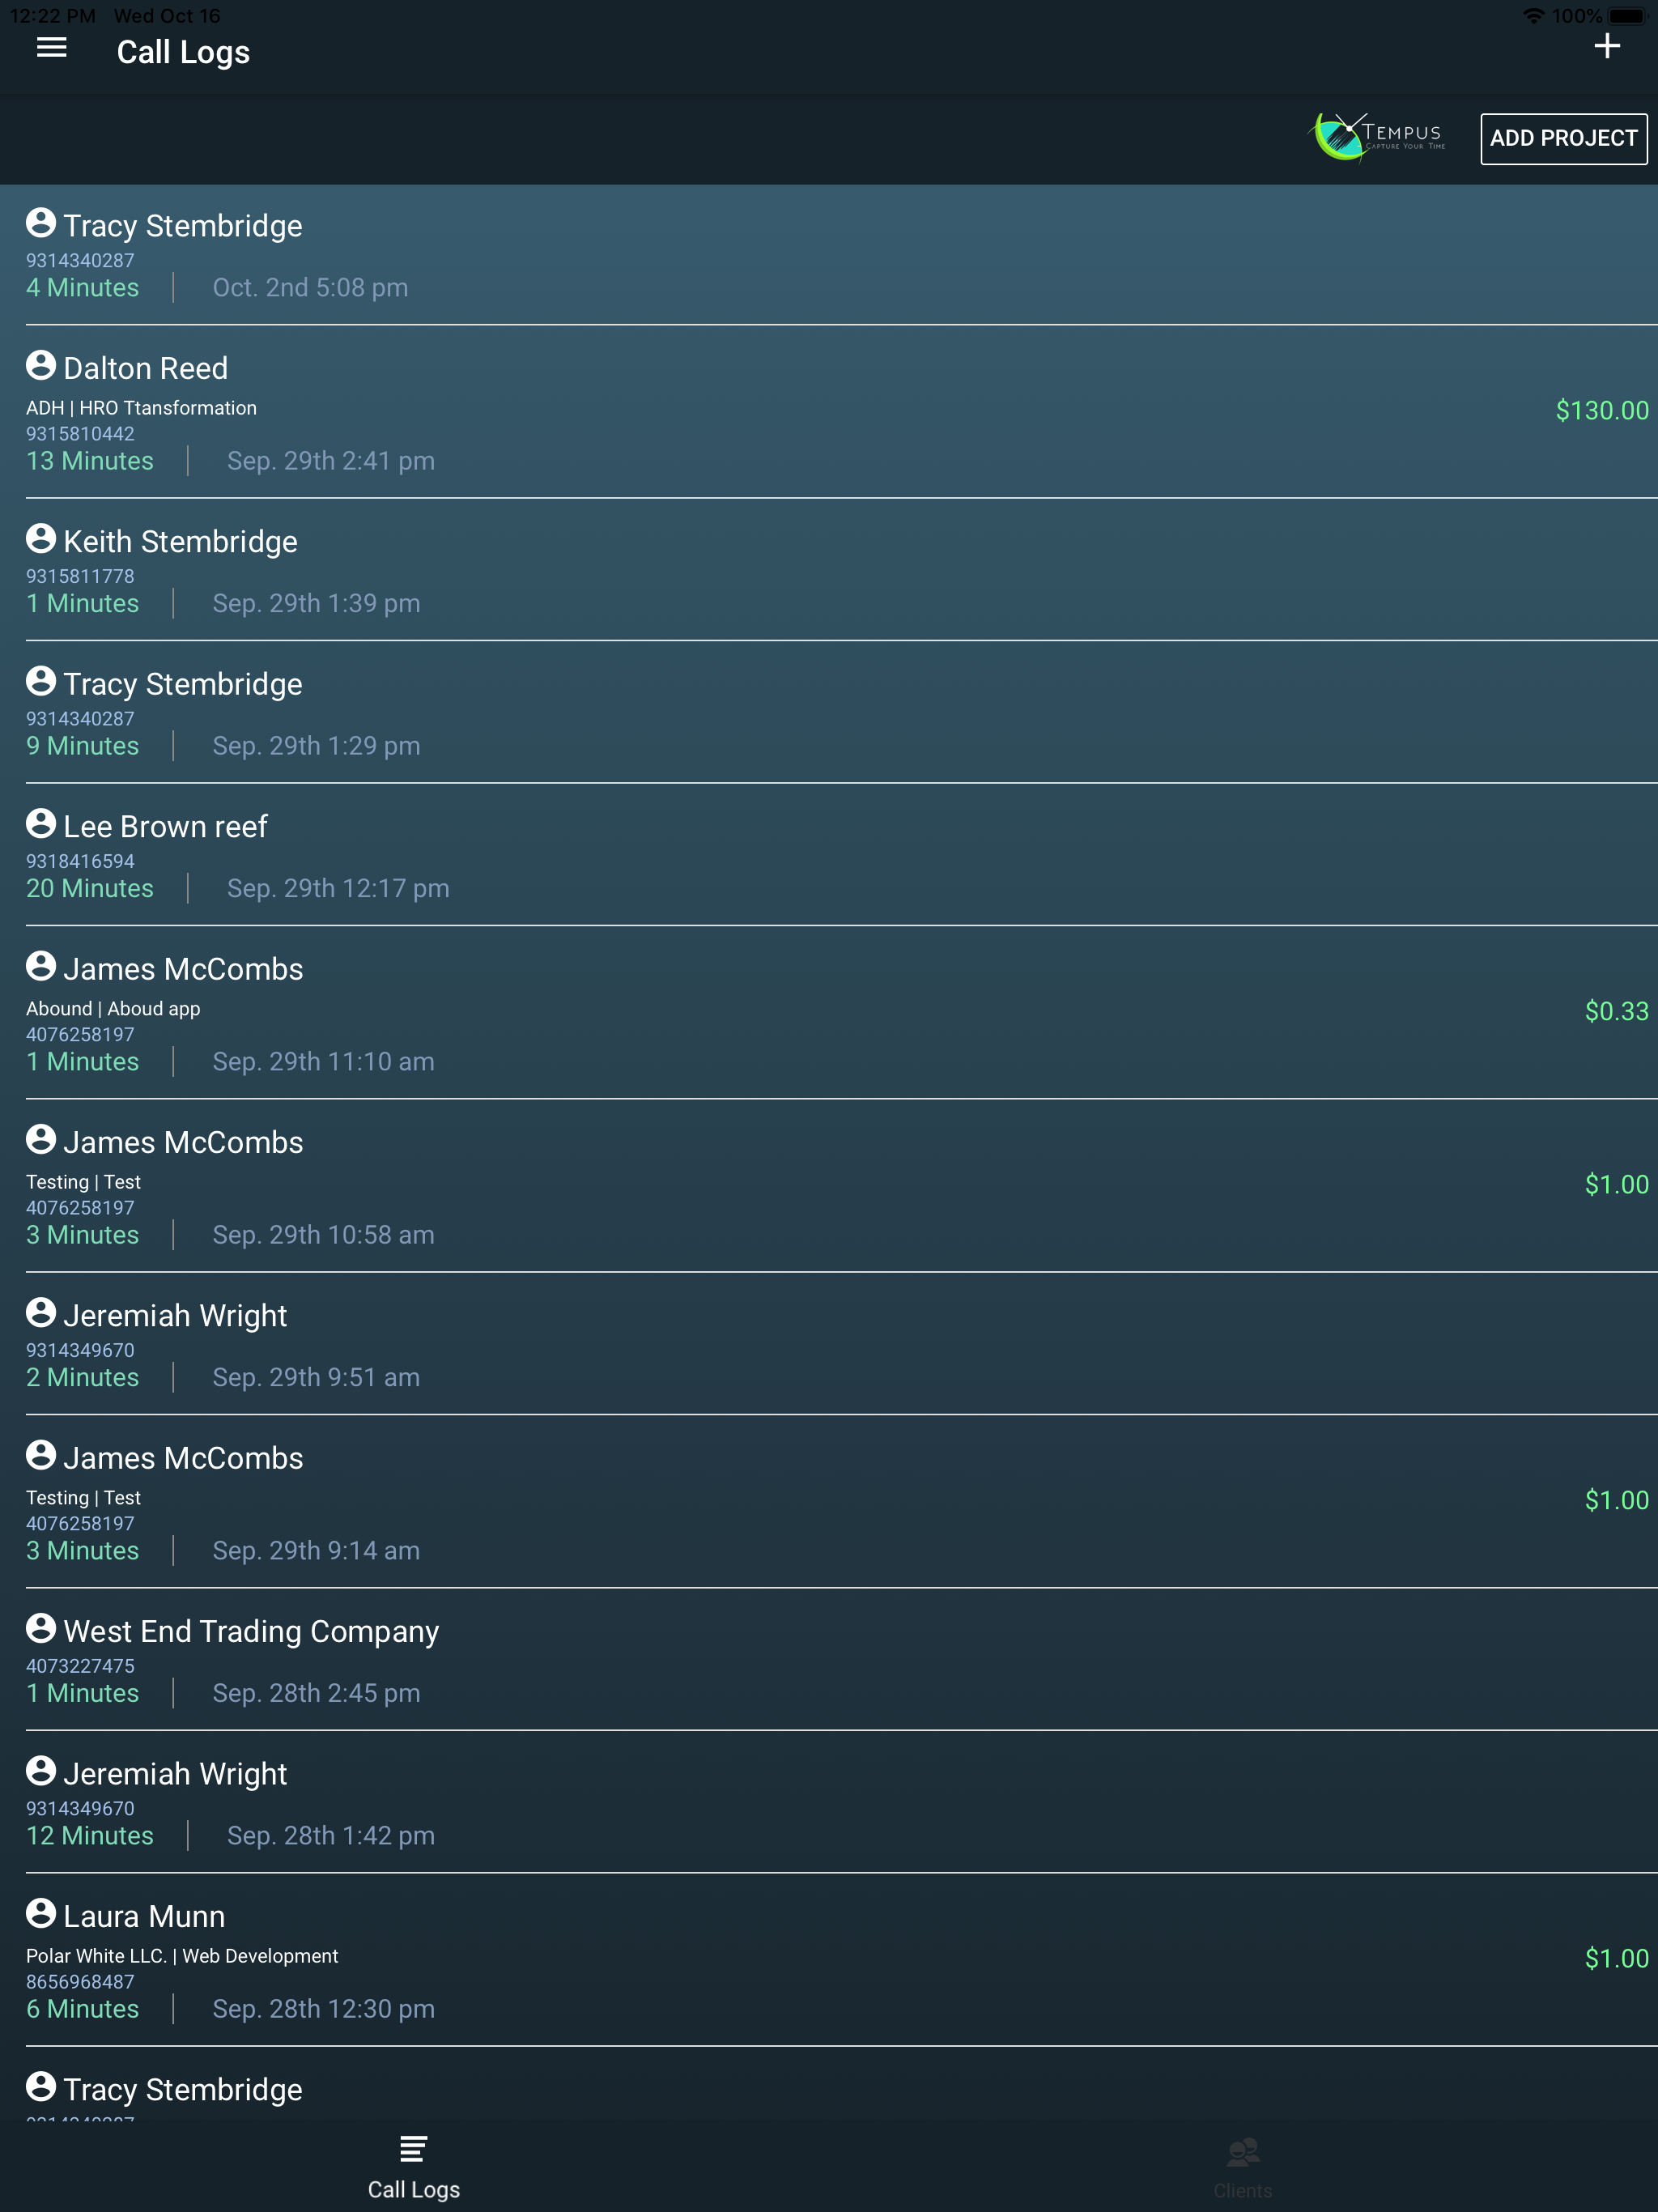Image resolution: width=1658 pixels, height=2212 pixels.
Task: Select James McCombs Abound app call
Action: tap(829, 1012)
